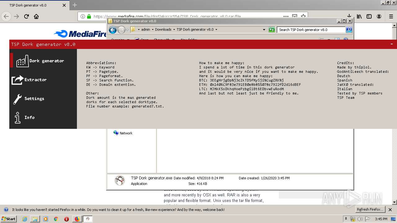This screenshot has width=397, height=223.
Task: Close the TSP Dork generator v8.0 browser tab
Action: pos(64,5)
